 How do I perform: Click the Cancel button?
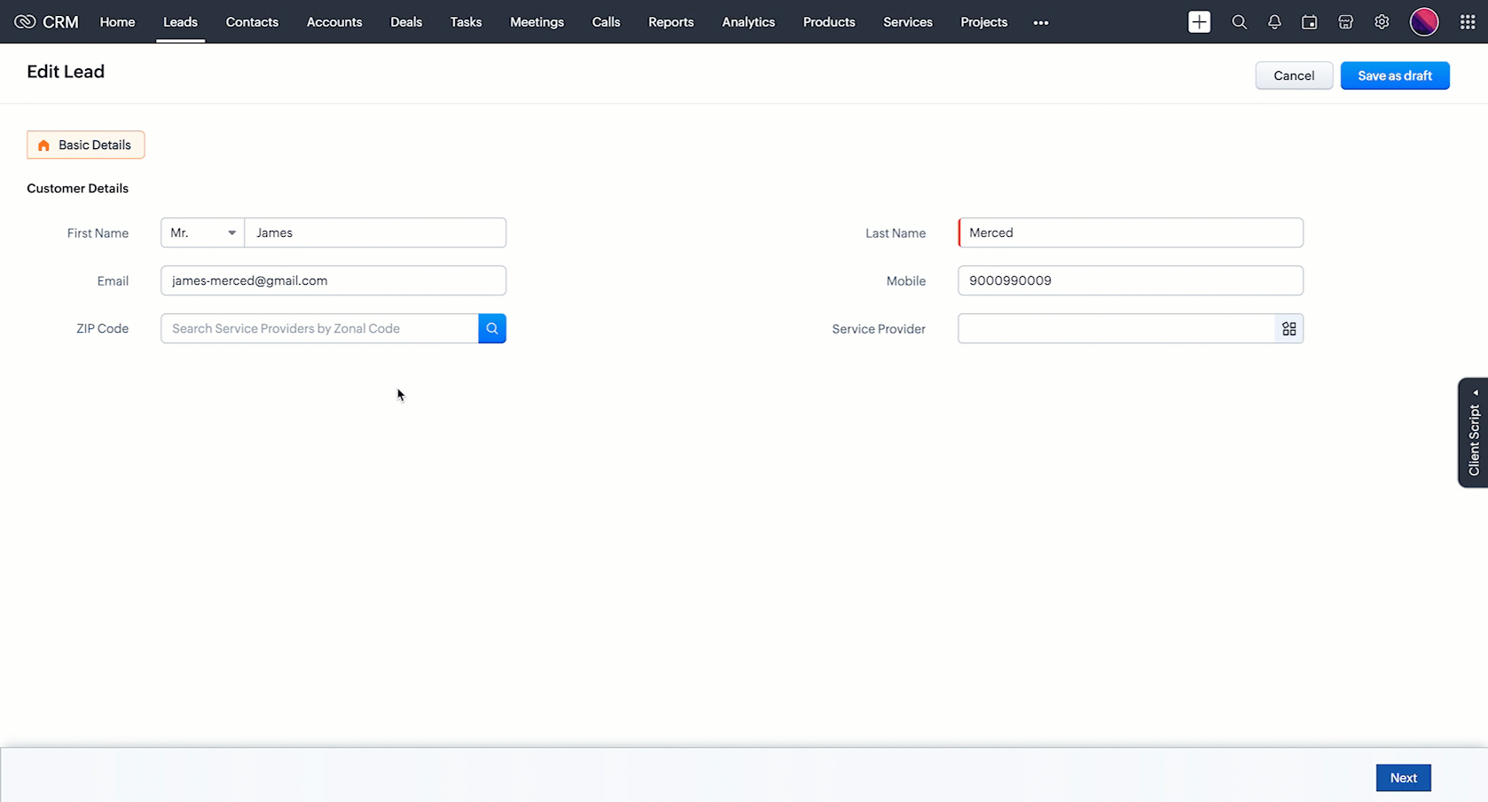(1293, 75)
